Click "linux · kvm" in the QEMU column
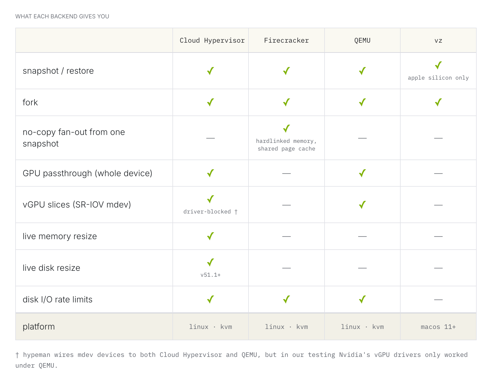 pos(362,327)
